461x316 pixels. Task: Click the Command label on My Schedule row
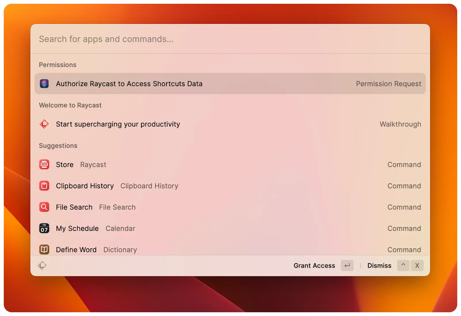404,229
